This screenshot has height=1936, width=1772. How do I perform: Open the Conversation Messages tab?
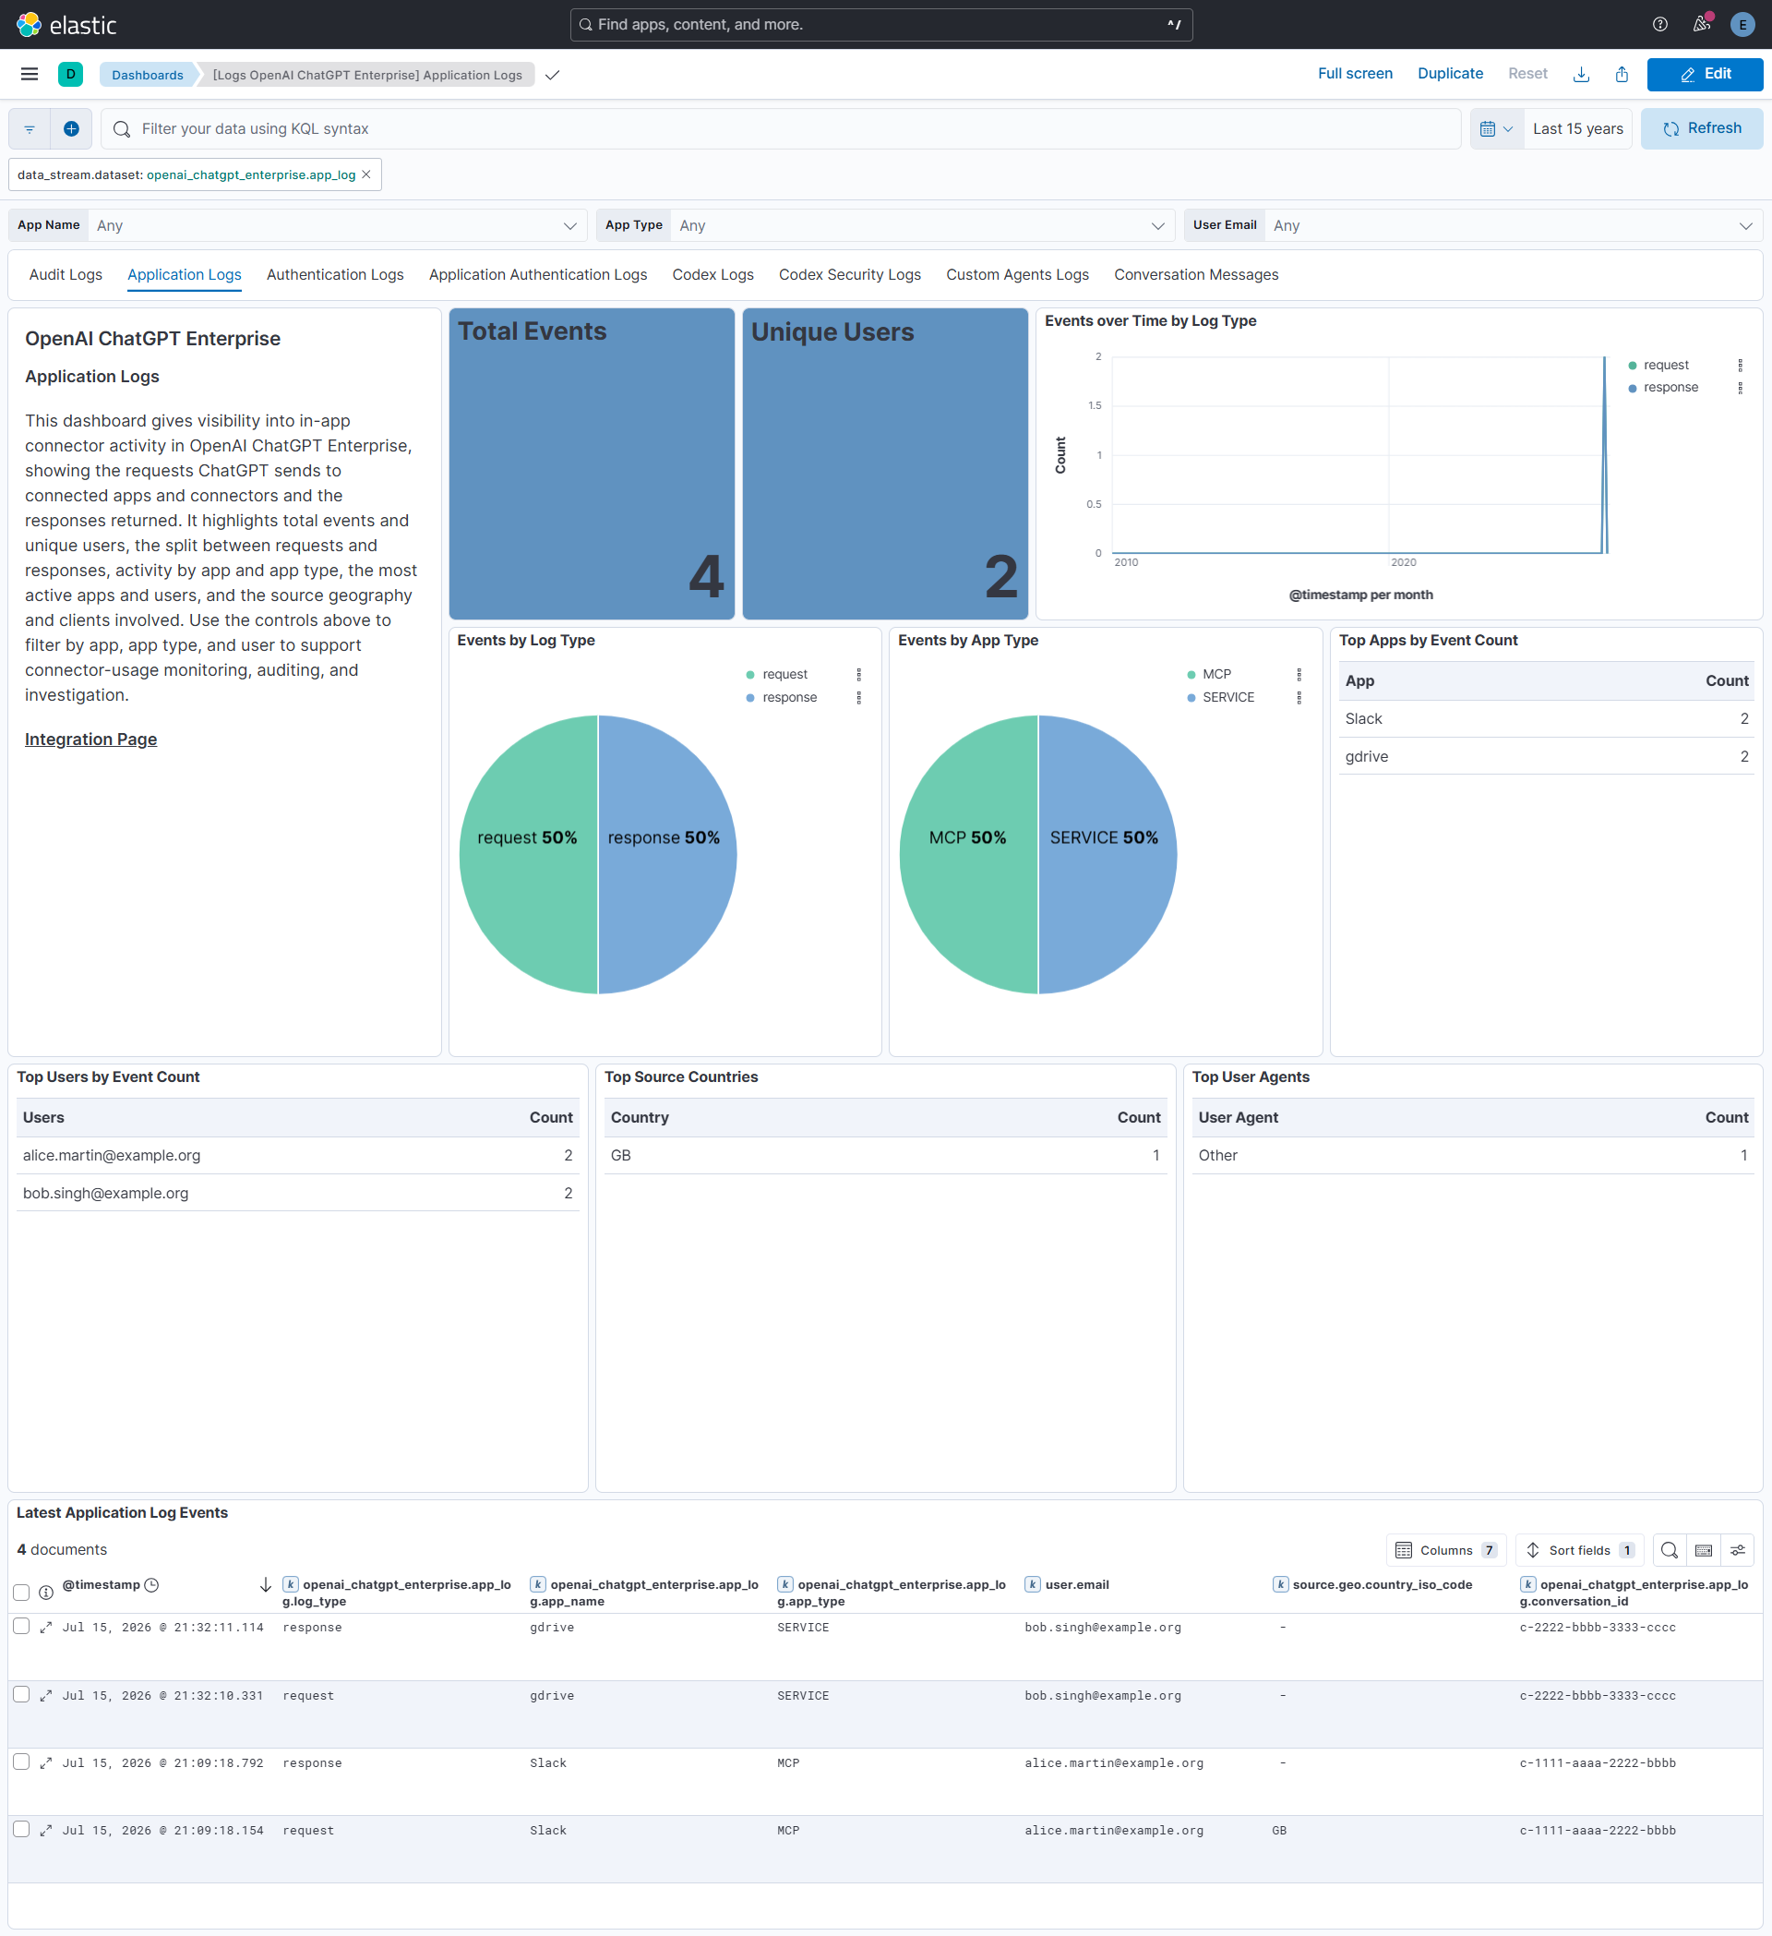tap(1195, 274)
